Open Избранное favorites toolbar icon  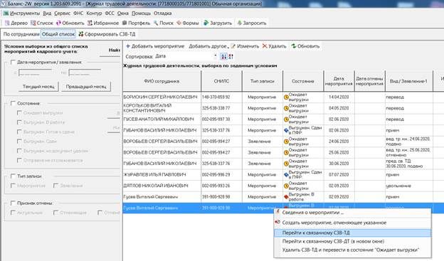pyautogui.click(x=90, y=23)
